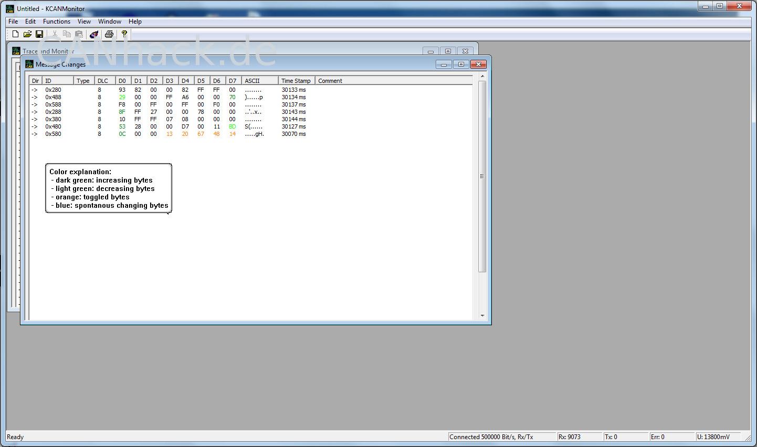
Task: Click the Cut scissors icon
Action: point(55,34)
